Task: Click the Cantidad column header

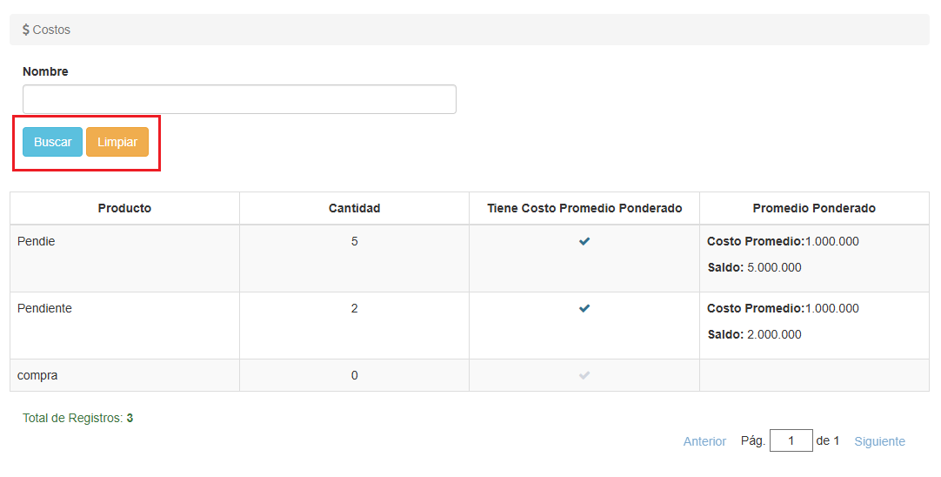Action: (x=354, y=208)
